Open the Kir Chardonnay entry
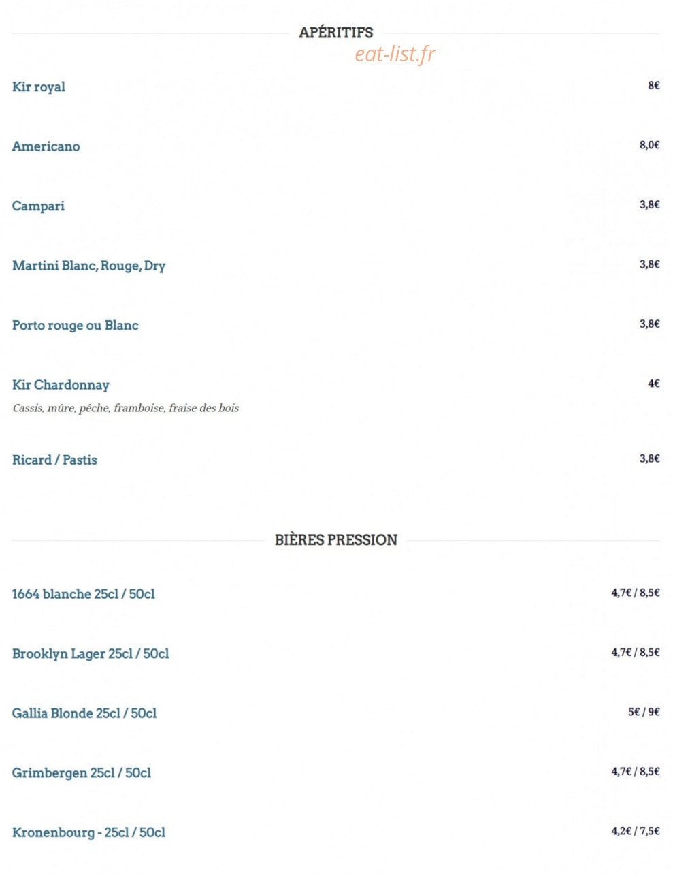This screenshot has height=876, width=673. click(x=61, y=385)
